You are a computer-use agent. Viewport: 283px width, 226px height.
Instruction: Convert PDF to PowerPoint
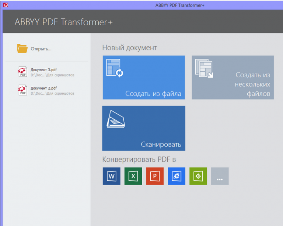tap(155, 176)
